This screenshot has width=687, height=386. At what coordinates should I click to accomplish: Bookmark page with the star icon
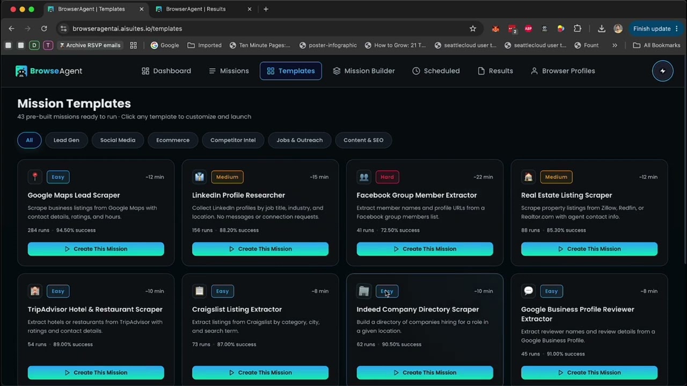[x=473, y=28]
